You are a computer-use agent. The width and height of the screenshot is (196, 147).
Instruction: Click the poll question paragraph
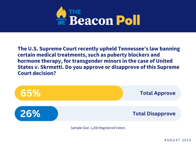point(99,61)
